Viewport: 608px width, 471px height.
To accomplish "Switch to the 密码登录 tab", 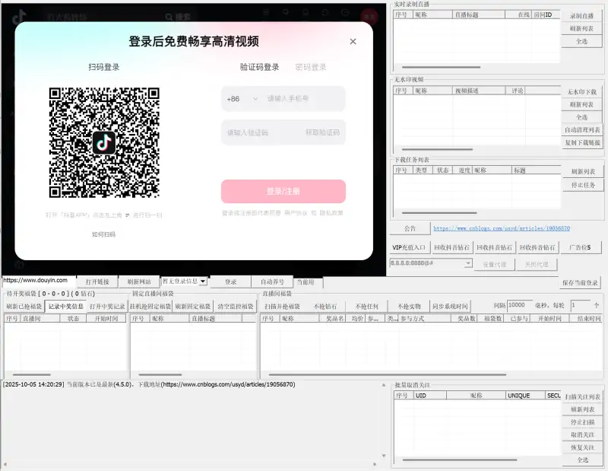I will (x=311, y=66).
